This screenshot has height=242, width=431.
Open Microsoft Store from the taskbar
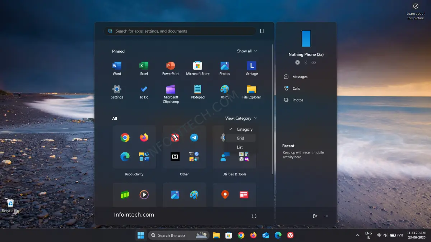pyautogui.click(x=228, y=235)
